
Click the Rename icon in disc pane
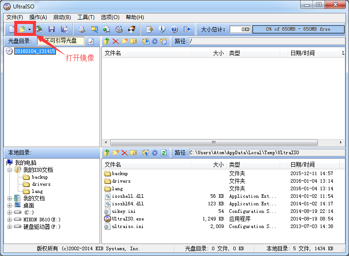pyautogui.click(x=133, y=41)
